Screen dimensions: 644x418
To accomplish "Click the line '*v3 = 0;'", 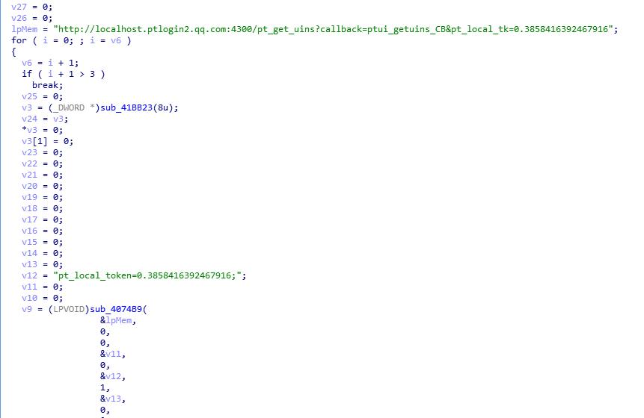I will (x=43, y=130).
